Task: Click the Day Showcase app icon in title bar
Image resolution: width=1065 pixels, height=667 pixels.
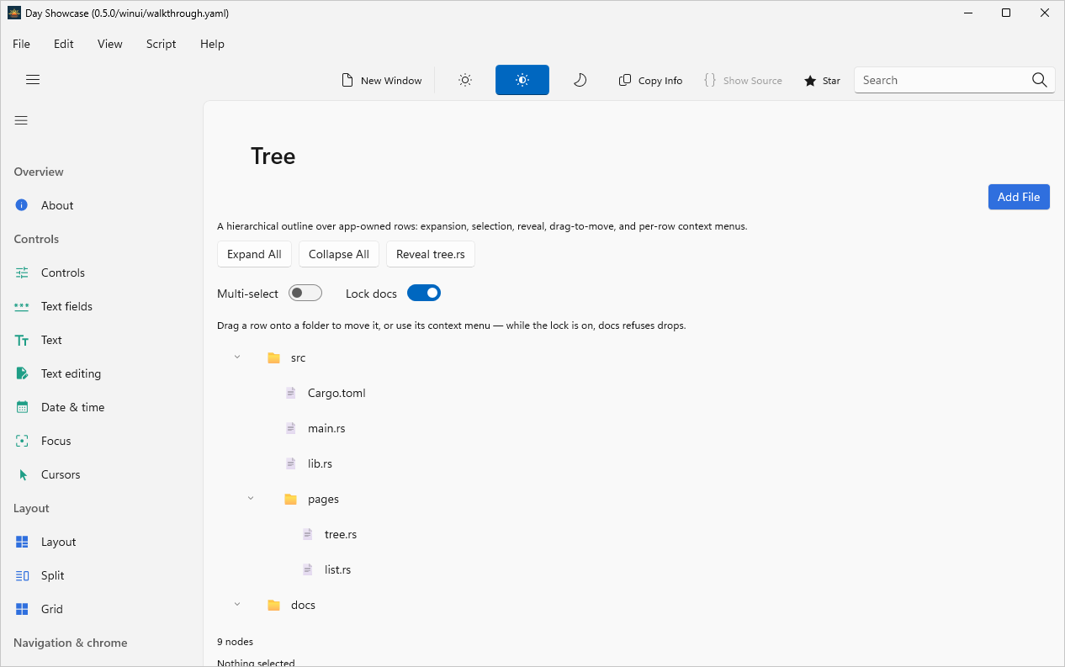Action: click(x=13, y=13)
